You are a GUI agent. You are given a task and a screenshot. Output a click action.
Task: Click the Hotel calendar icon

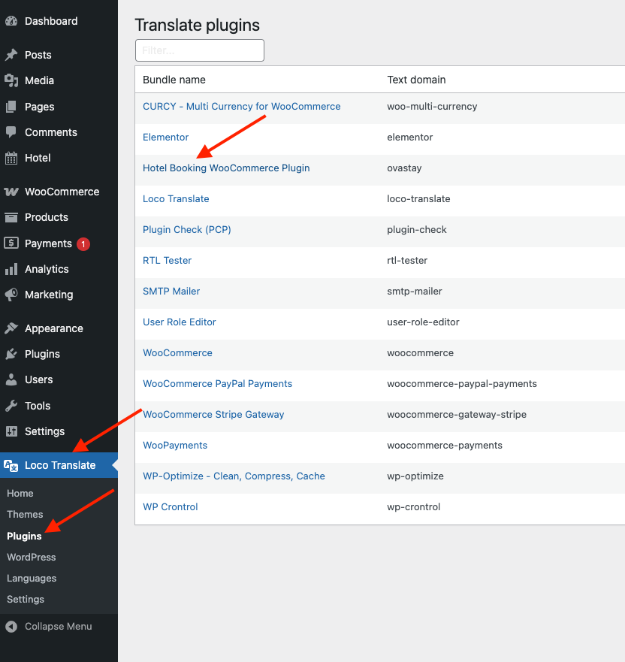tap(11, 158)
